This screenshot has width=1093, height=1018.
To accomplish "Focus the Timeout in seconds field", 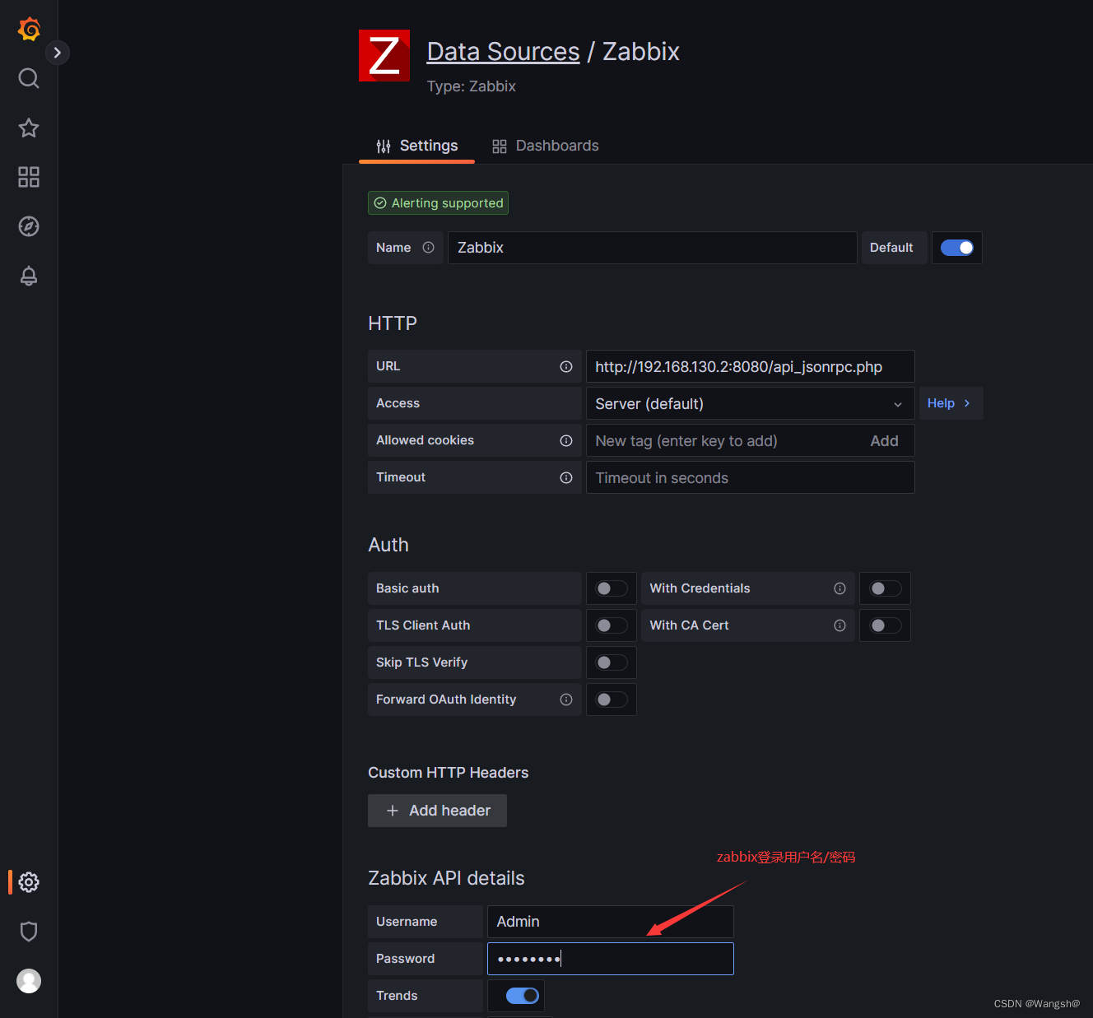I will pos(750,478).
